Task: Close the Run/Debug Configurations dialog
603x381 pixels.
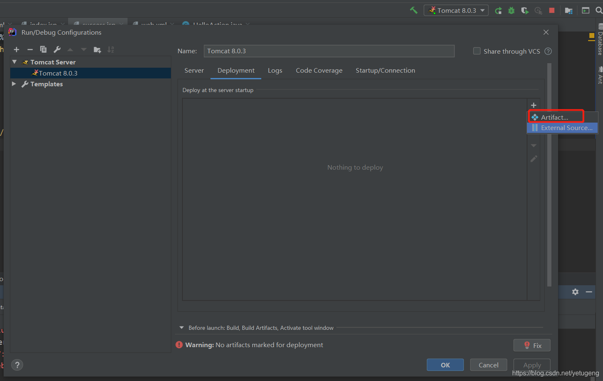Action: (546, 32)
